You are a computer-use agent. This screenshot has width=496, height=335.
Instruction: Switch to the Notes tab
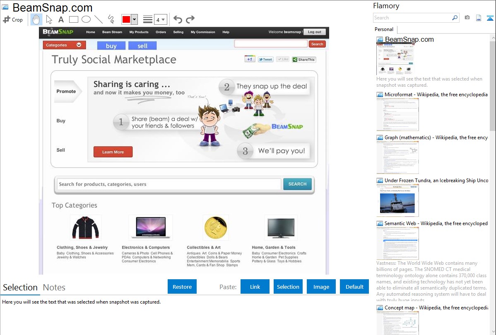tap(54, 287)
